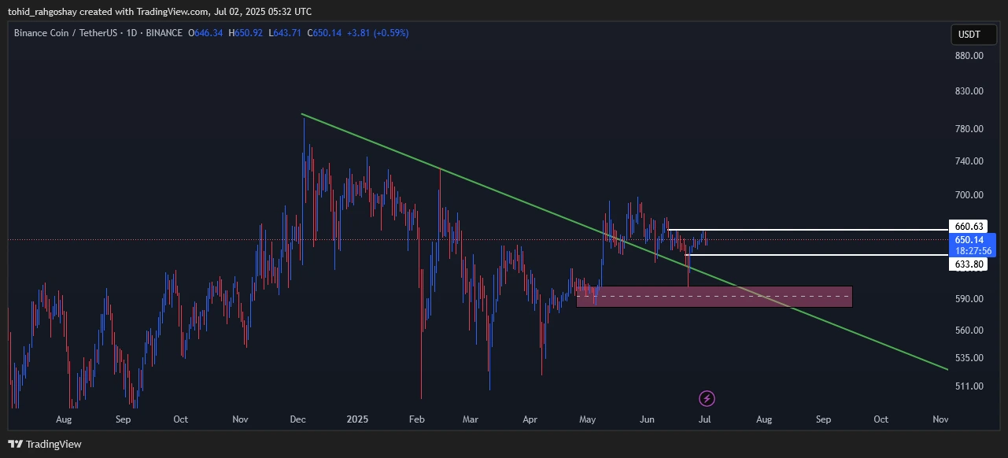The width and height of the screenshot is (1008, 458).
Task: Click the May label on time axis
Action: tap(587, 419)
